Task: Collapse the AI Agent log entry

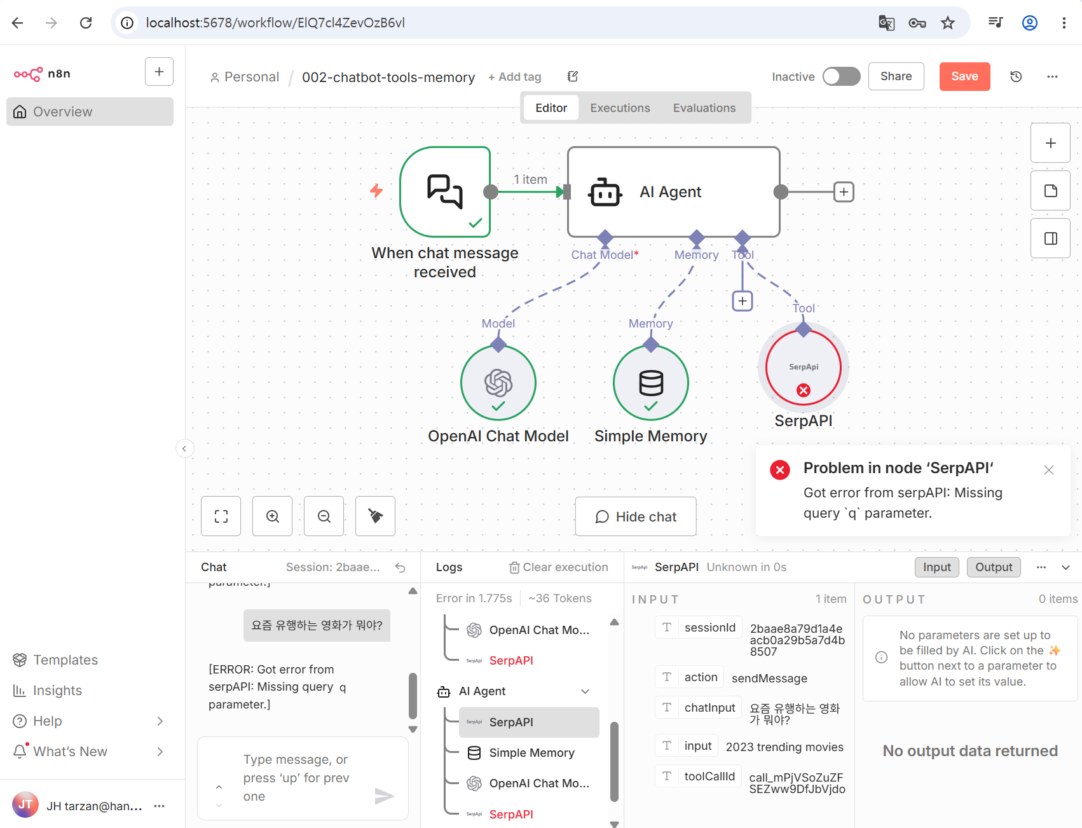Action: tap(586, 691)
